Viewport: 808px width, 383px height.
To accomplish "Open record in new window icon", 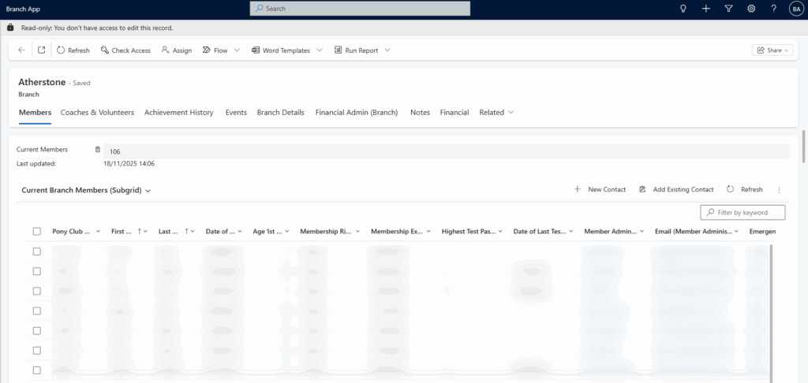I will coord(41,50).
